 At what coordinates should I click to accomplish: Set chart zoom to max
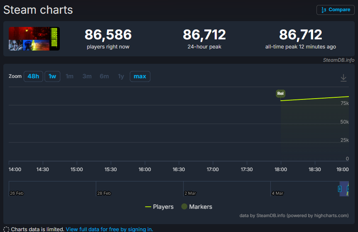click(x=140, y=76)
